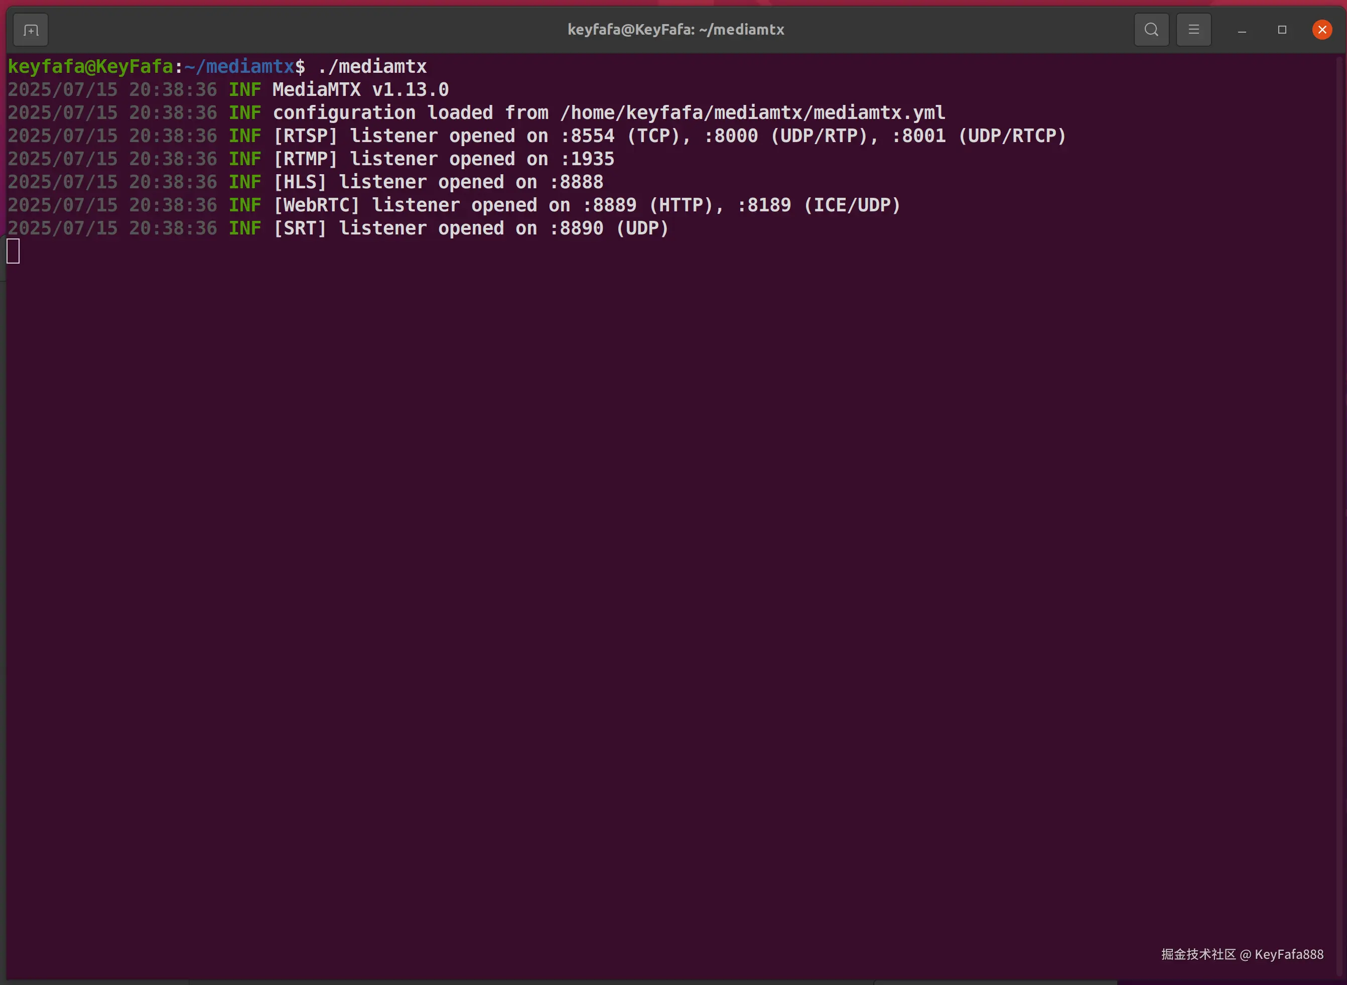This screenshot has width=1347, height=985.
Task: Click the typed ./mediamtx command
Action: [x=372, y=67]
